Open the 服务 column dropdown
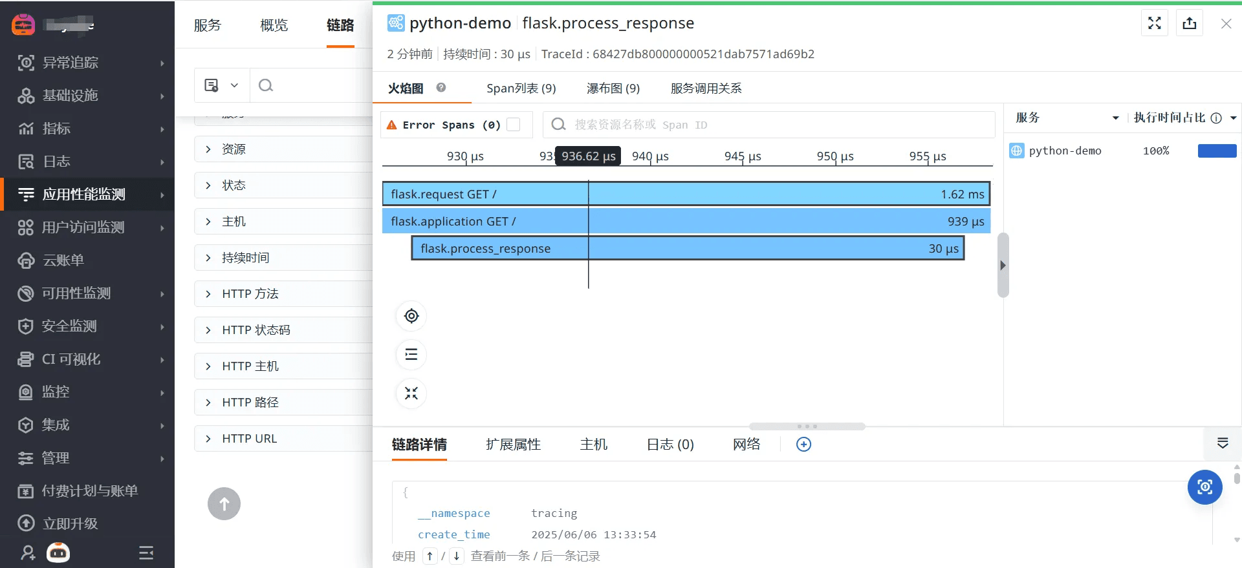1242x568 pixels. click(1115, 118)
